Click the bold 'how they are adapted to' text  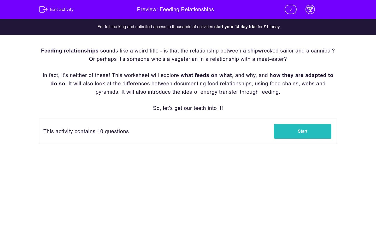coord(301,75)
